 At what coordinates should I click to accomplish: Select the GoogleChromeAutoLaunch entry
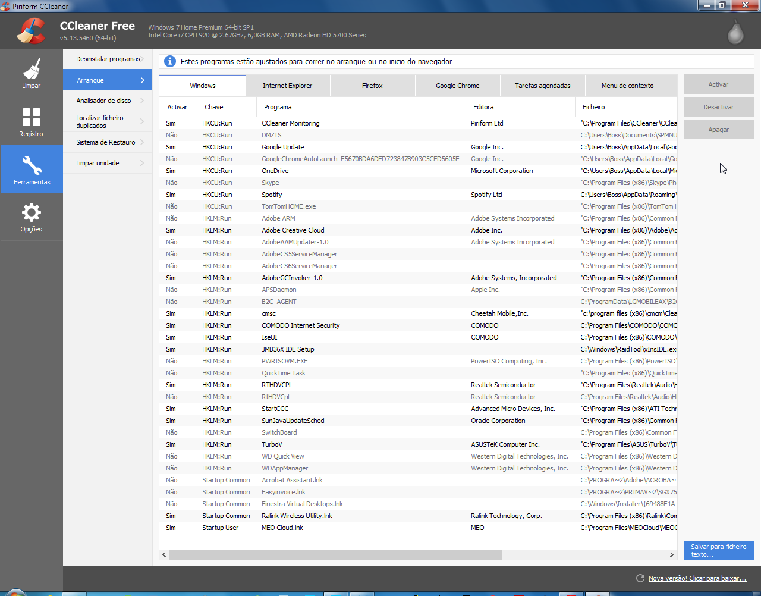pos(418,159)
